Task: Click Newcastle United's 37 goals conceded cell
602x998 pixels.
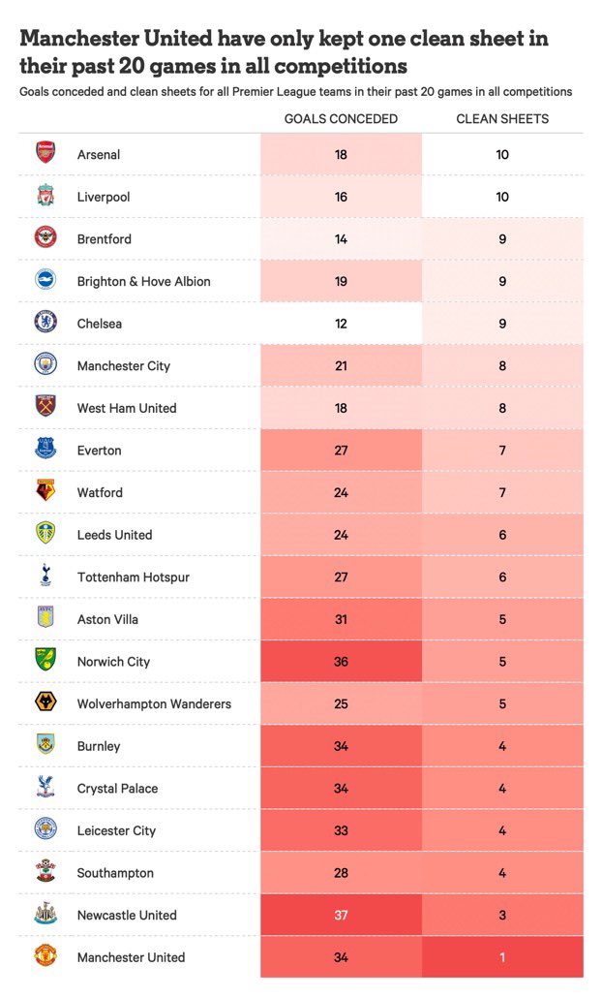Action: pos(341,915)
